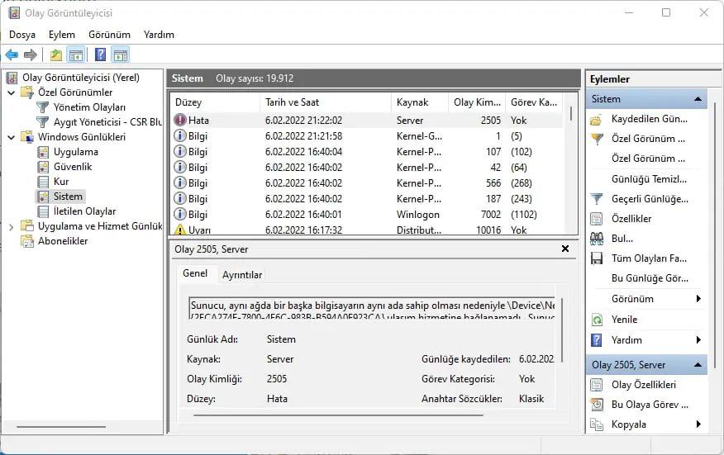This screenshot has height=455, width=724.
Task: Switch to the Genel tab
Action: [x=195, y=273]
